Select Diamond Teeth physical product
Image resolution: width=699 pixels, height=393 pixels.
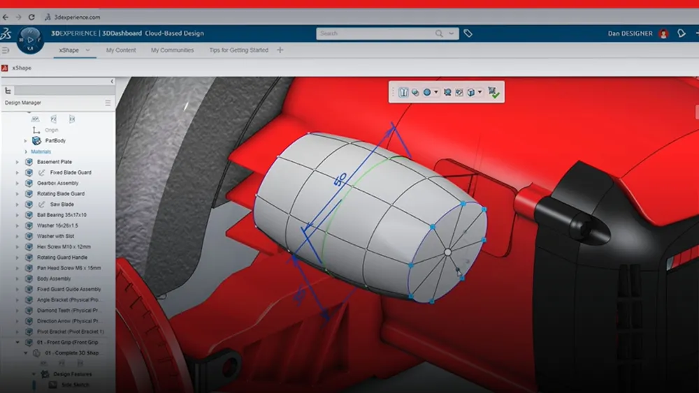[69, 310]
